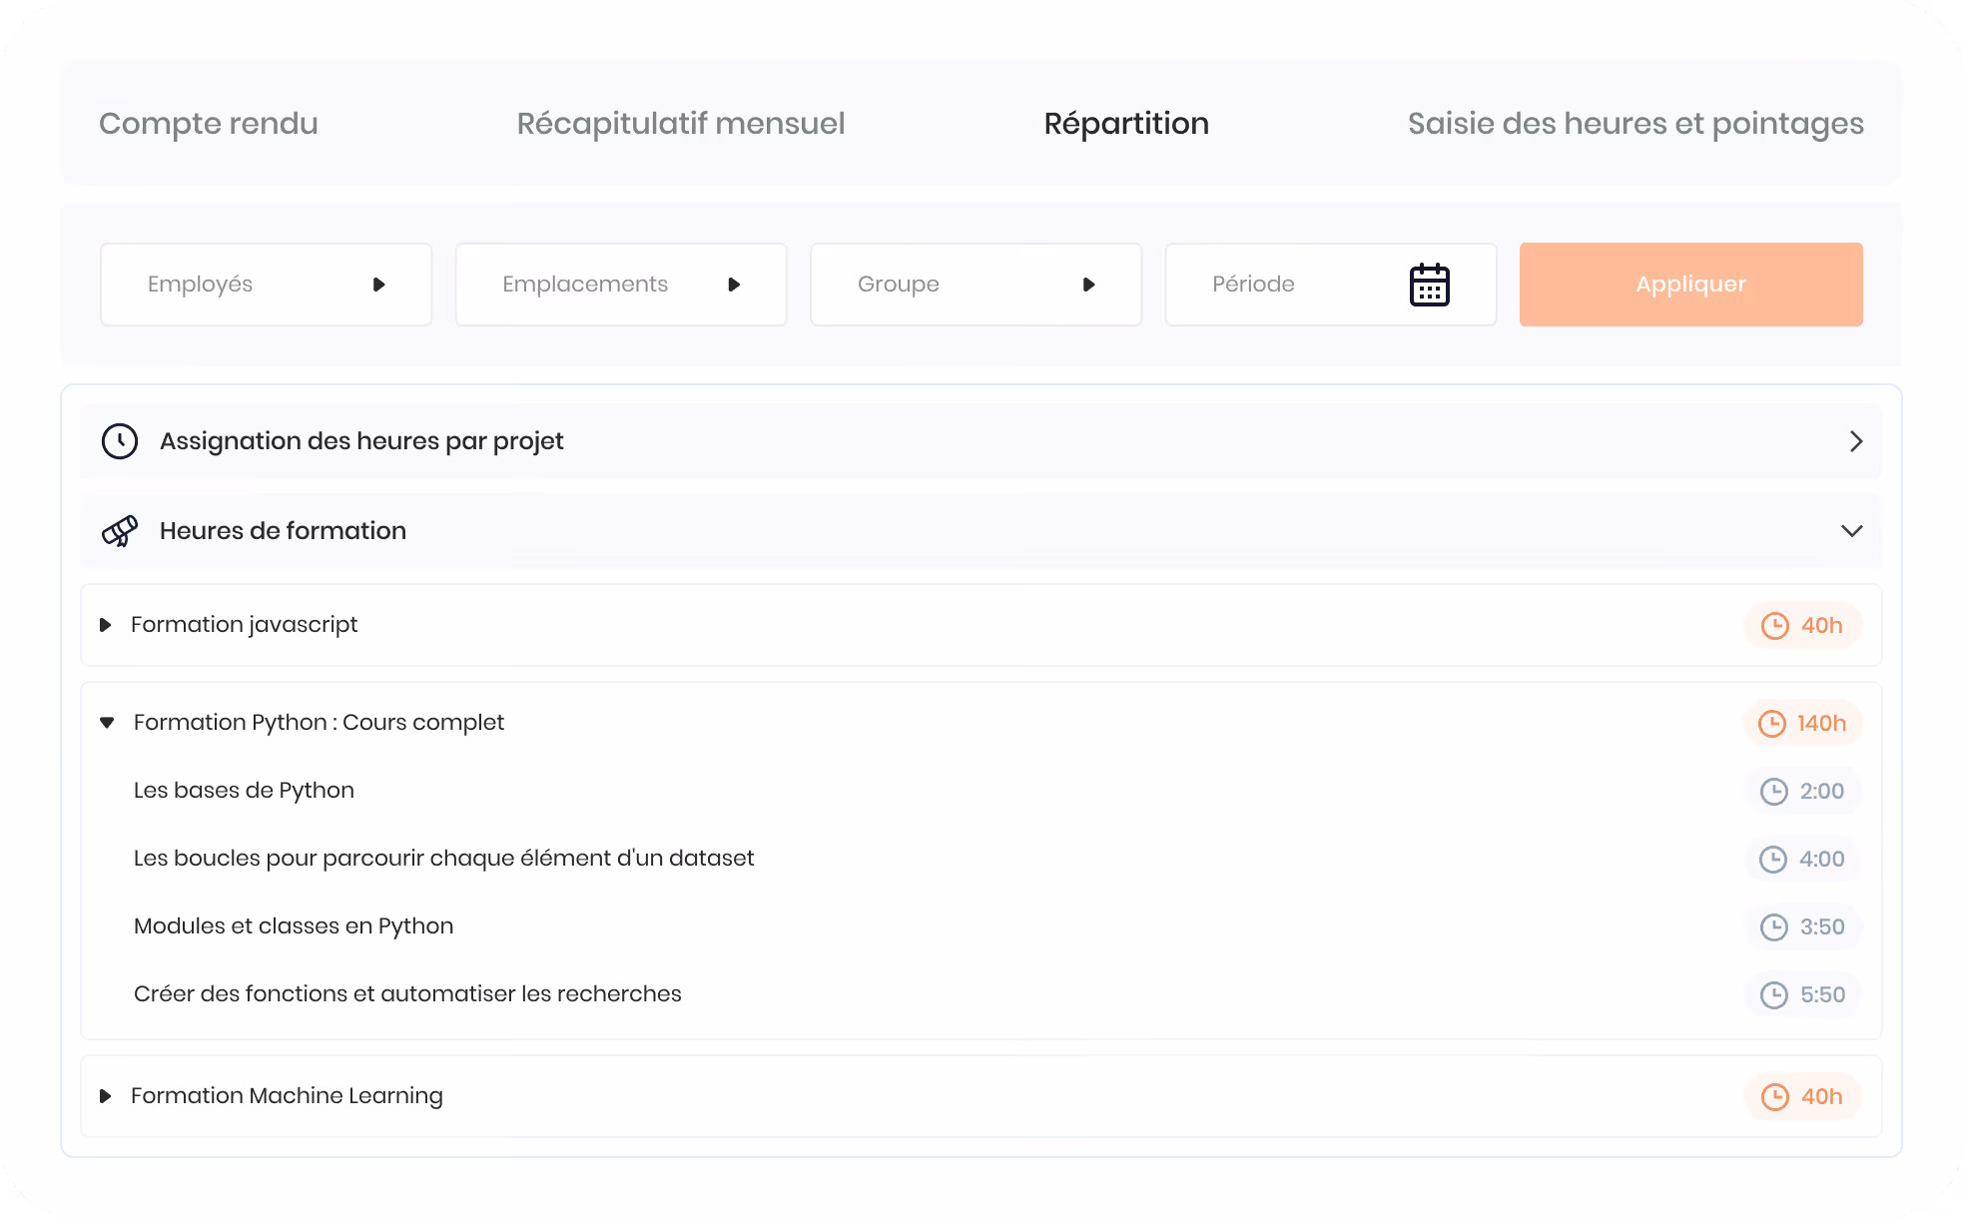1963x1218 pixels.
Task: Open the Employés dropdown
Action: 266,285
